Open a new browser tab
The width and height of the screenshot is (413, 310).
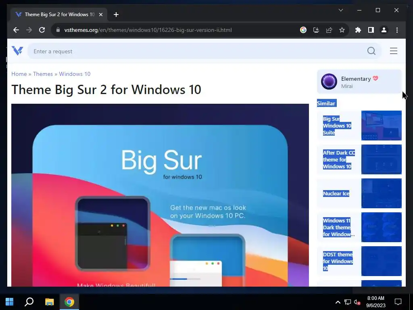coord(116,15)
